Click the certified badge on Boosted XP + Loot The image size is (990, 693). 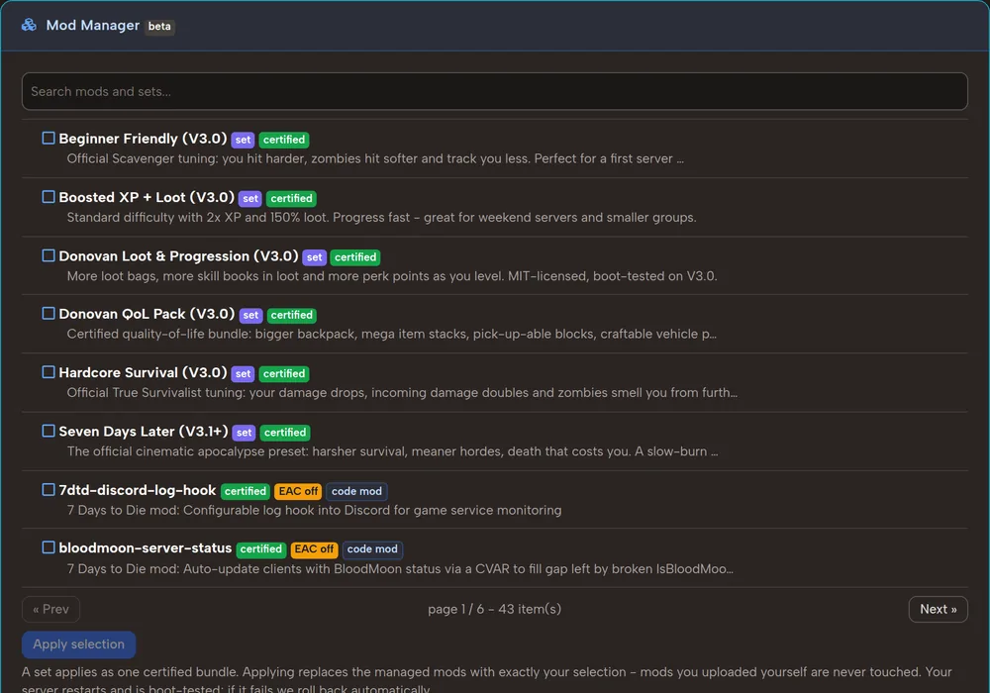click(292, 199)
